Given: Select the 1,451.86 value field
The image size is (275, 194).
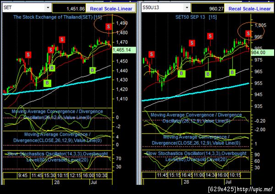Looking at the screenshot, I should click(69, 8).
